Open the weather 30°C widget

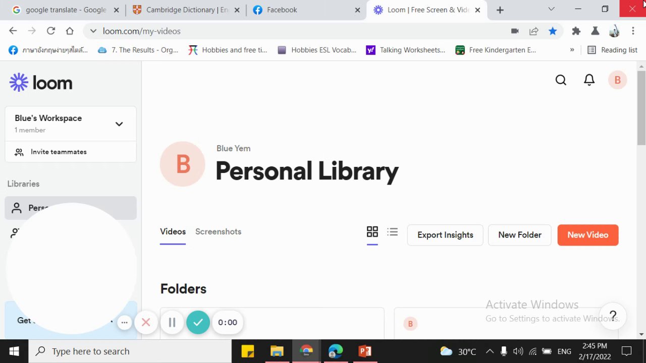pyautogui.click(x=458, y=351)
